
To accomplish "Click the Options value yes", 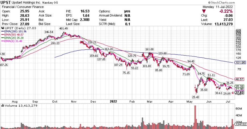I will 127,11.
